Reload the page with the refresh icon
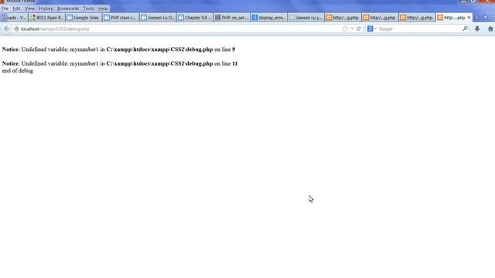Image resolution: width=495 pixels, height=278 pixels. (359, 29)
